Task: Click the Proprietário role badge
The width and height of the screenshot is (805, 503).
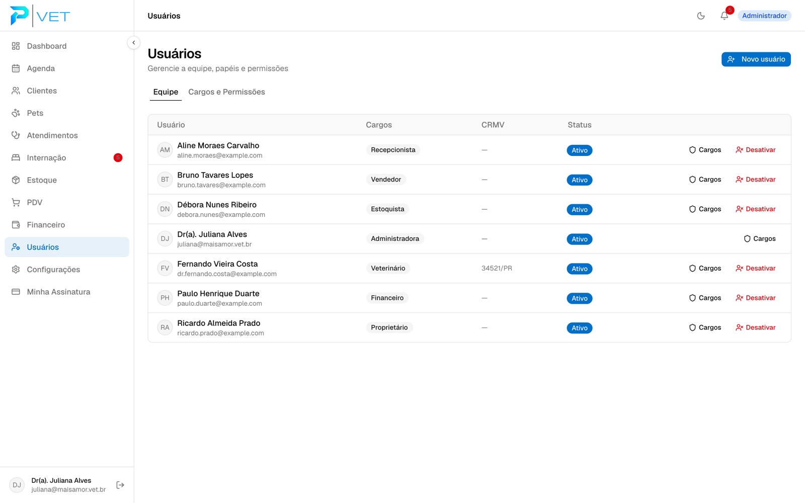Action: pos(389,327)
